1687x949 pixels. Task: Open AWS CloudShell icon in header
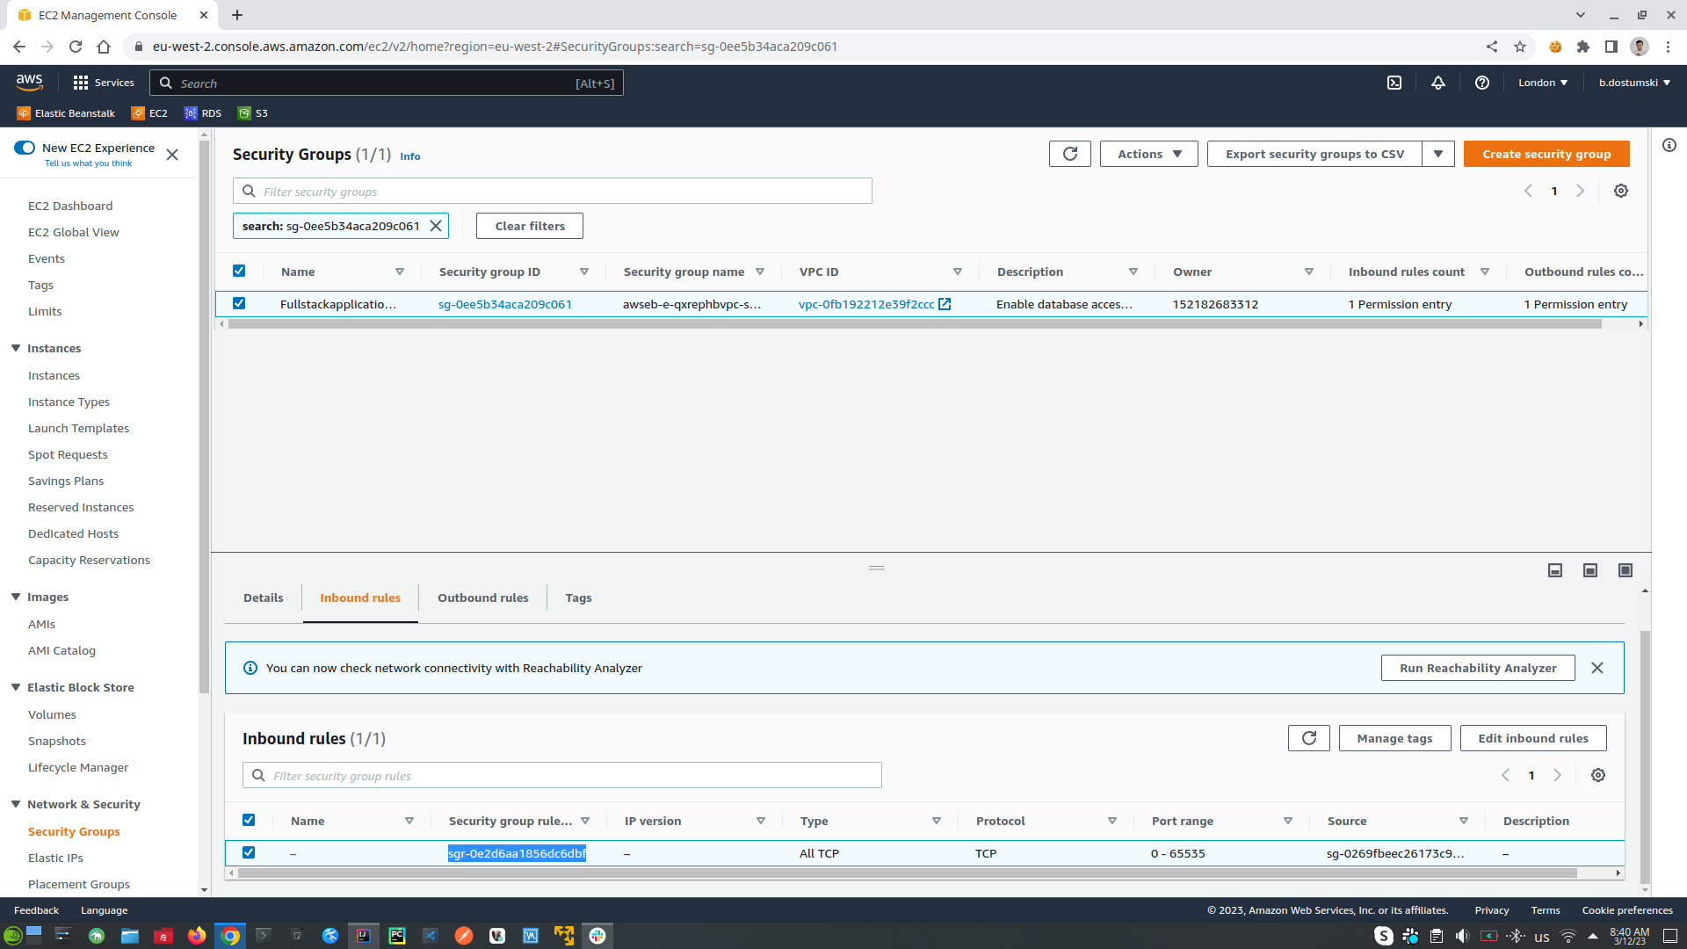(1394, 83)
